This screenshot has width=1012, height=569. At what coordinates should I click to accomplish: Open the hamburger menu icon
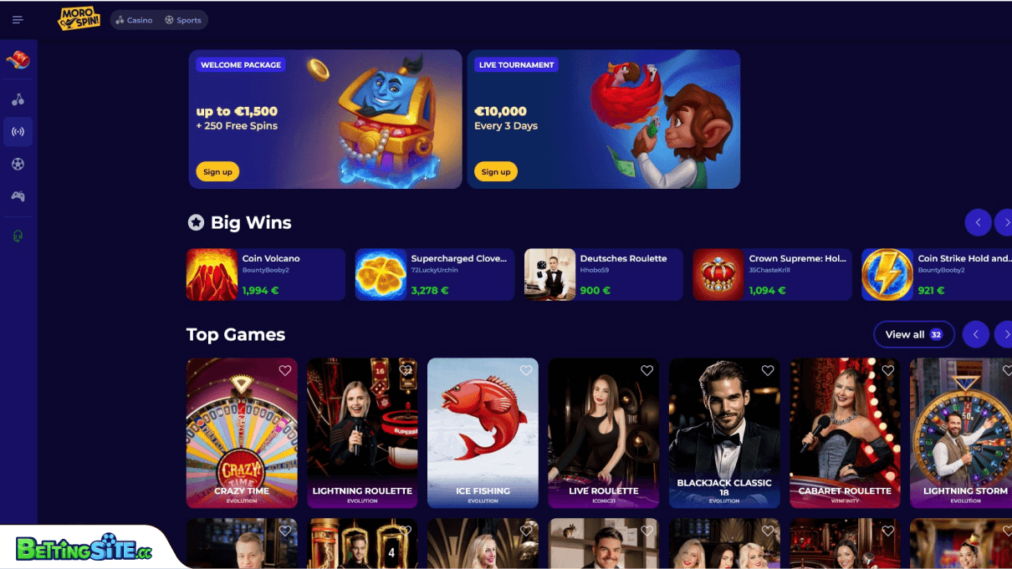point(18,20)
